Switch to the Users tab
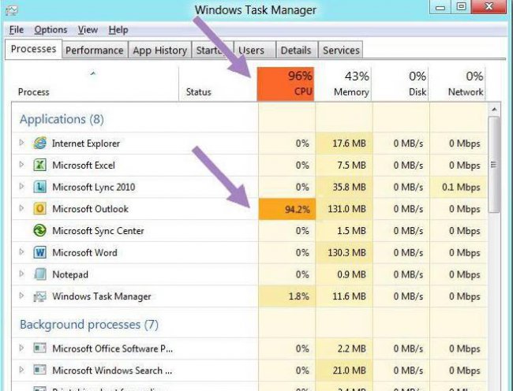The height and width of the screenshot is (391, 513). 255,50
